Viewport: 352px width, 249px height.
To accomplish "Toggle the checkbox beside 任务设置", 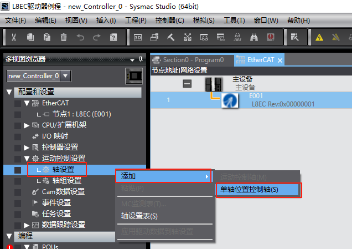I will click(18, 214).
